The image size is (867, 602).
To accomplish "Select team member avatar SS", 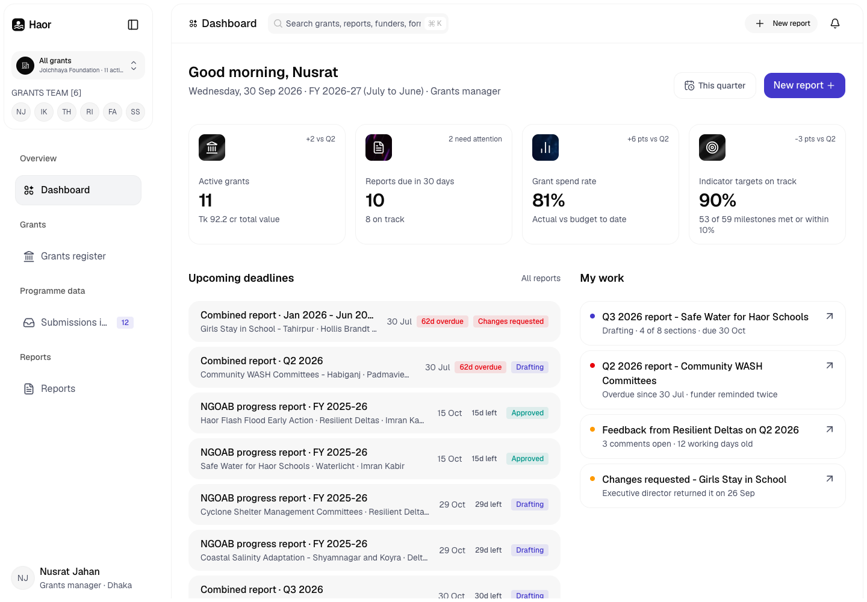I will pyautogui.click(x=135, y=112).
